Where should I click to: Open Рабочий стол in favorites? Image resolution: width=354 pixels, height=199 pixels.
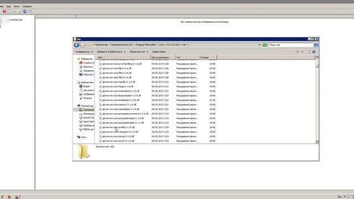point(87,75)
